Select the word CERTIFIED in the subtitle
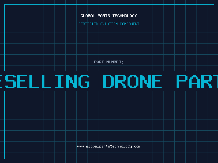 pyautogui.click(x=88, y=24)
